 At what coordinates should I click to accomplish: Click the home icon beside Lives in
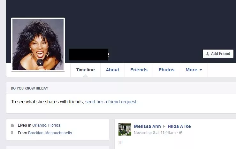click(12, 125)
